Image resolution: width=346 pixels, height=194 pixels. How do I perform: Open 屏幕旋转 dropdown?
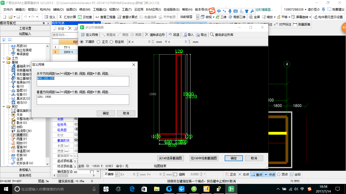coord(310,17)
